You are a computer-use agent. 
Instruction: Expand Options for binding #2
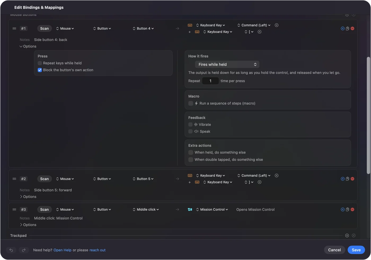(28, 197)
